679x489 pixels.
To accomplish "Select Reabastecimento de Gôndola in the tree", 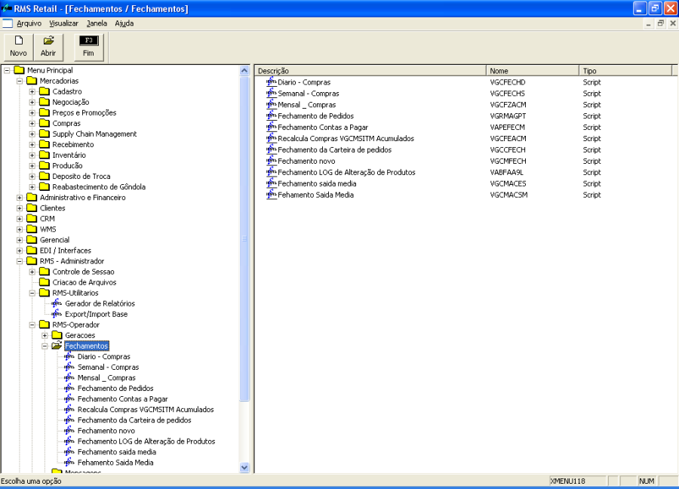I will pyautogui.click(x=99, y=186).
